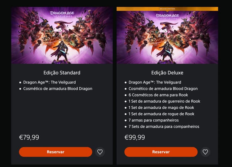Add Edição Deluxe to wishlist with heart icon

(x=205, y=152)
